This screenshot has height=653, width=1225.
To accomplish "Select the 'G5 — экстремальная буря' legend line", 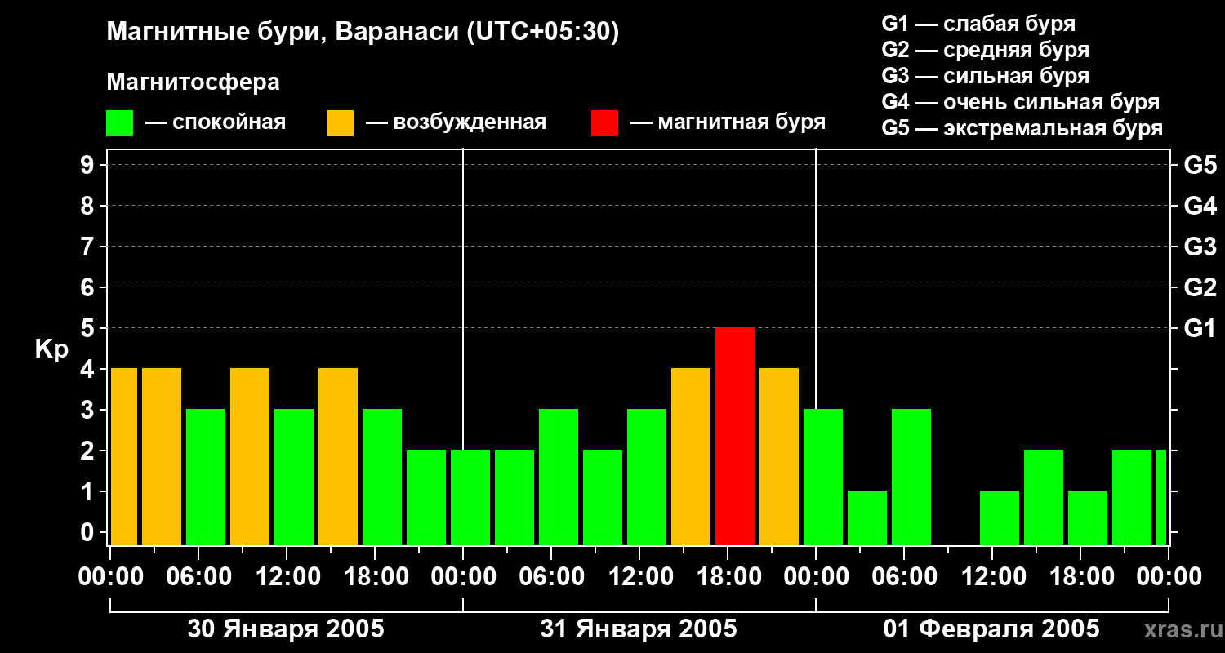I will [1022, 128].
